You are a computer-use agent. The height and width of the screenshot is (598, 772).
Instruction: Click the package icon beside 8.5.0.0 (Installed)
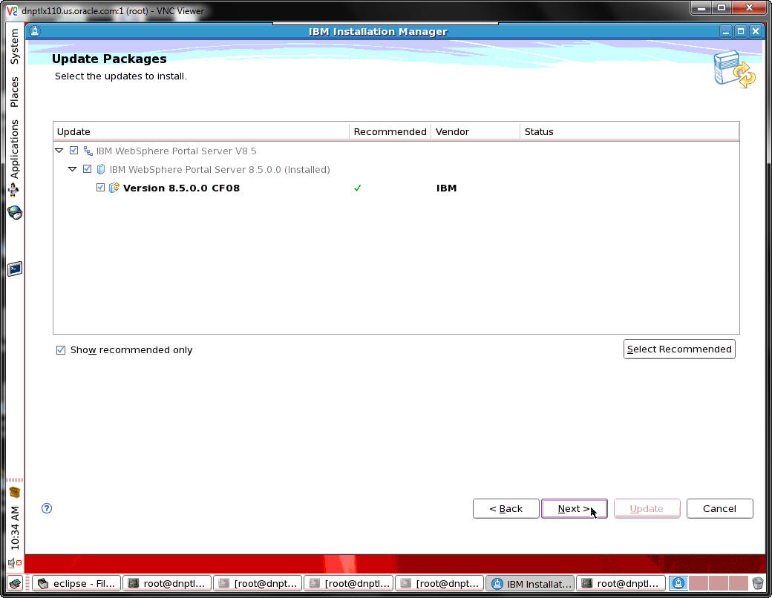point(101,169)
